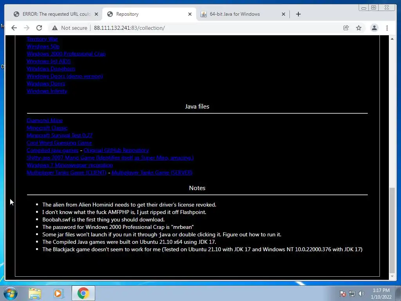Open the Windows Infinity link
The image size is (401, 301).
click(x=47, y=91)
